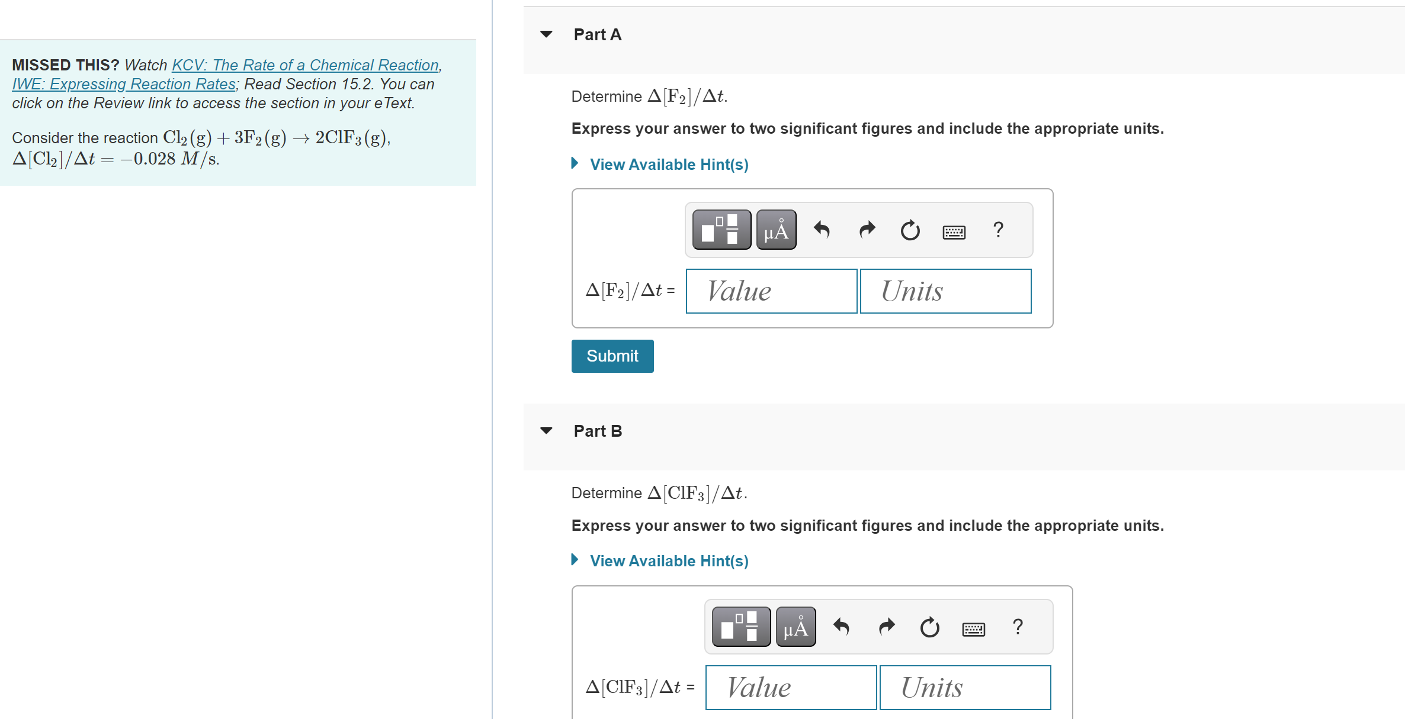Reset the Part B answer field

(929, 626)
